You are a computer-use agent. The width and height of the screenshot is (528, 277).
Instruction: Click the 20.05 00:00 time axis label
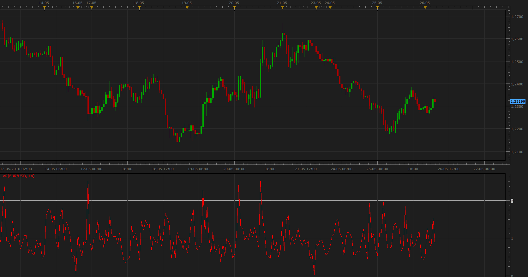coord(234,169)
